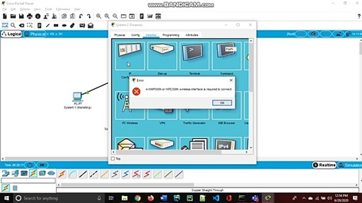Open the Edit menu
The image size is (362, 203).
pyautogui.click(x=13, y=9)
